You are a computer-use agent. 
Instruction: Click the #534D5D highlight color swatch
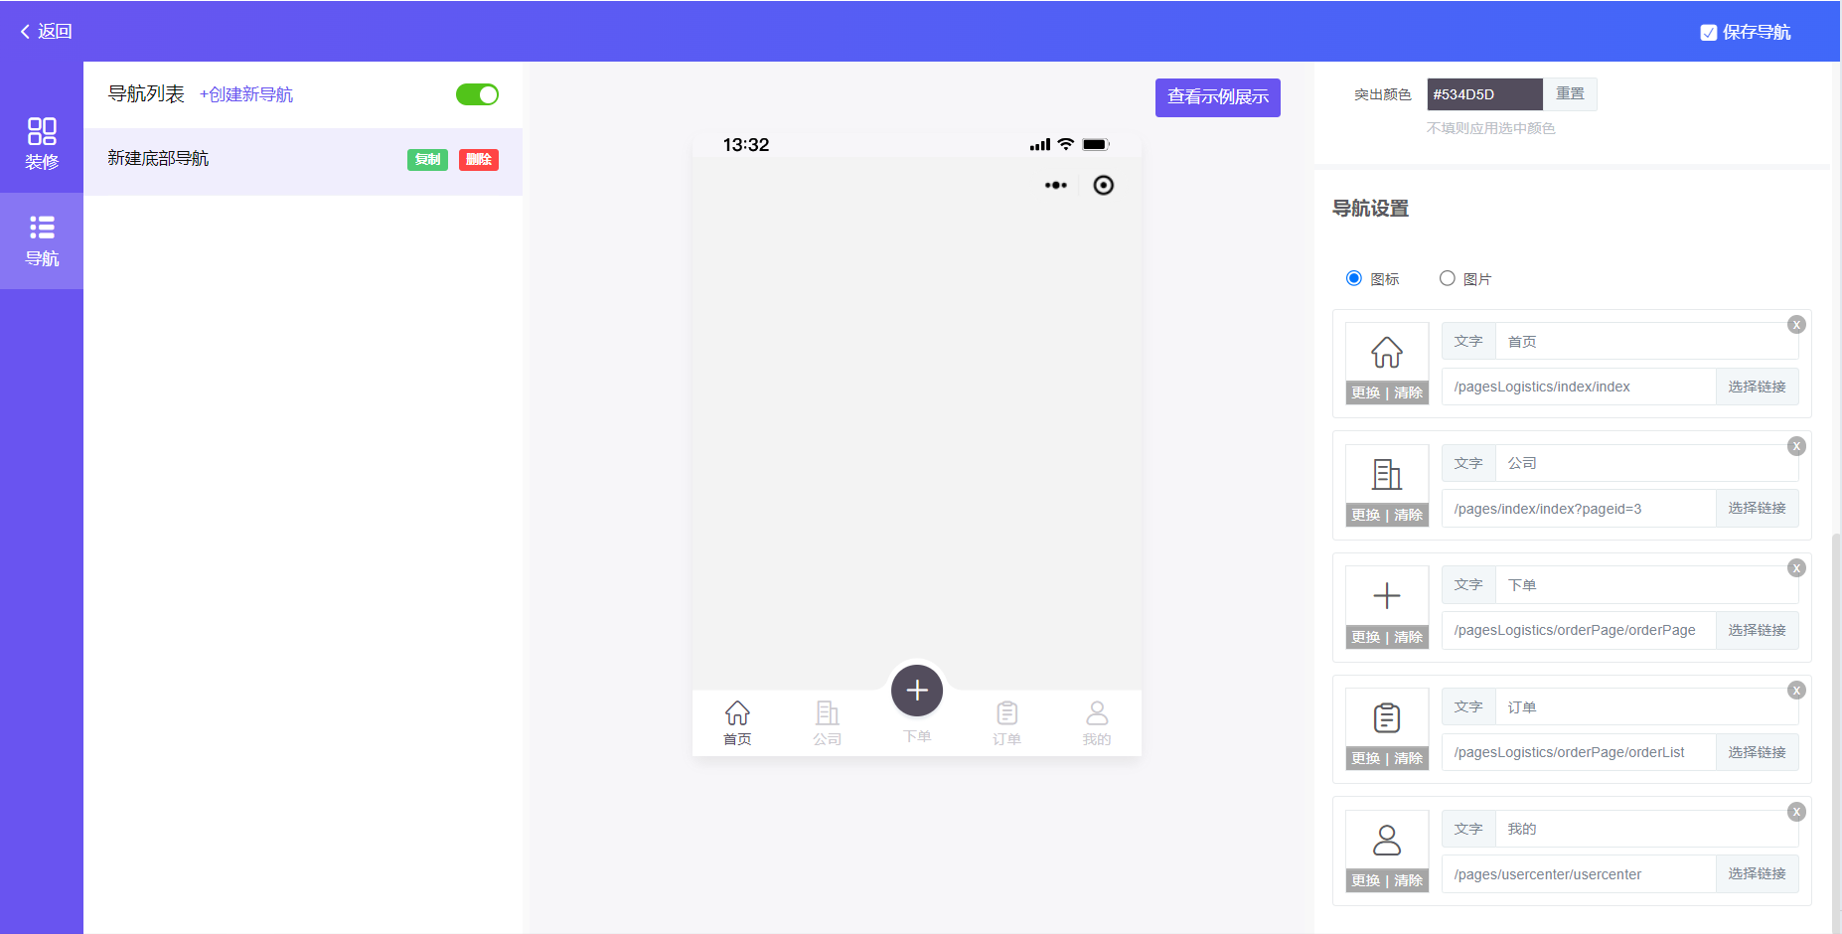pos(1483,94)
